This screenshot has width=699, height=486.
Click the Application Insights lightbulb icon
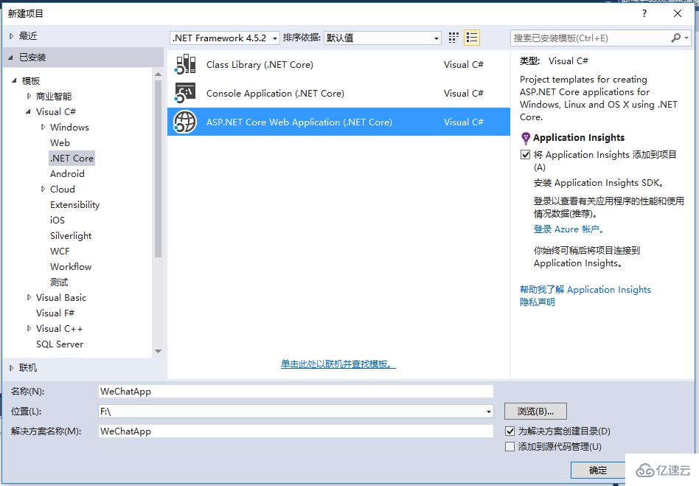[526, 137]
